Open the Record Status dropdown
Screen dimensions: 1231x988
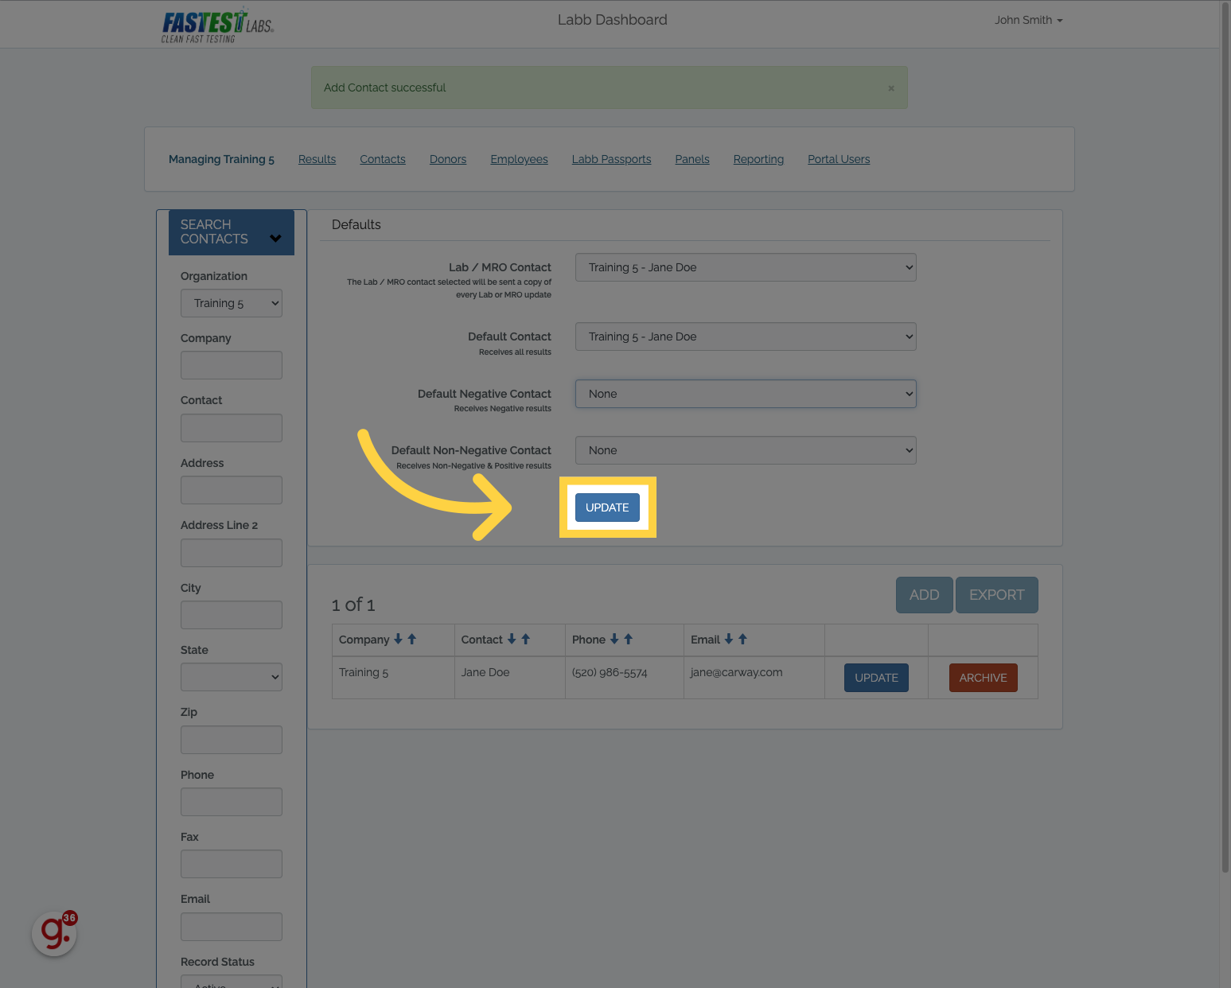tap(232, 982)
